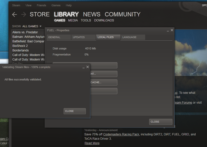Close the file validation dialog with CLOSE
The image size is (207, 147).
[74, 111]
